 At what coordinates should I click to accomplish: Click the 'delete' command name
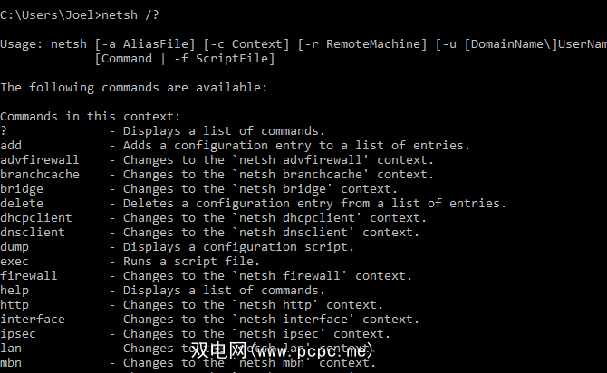(x=22, y=203)
